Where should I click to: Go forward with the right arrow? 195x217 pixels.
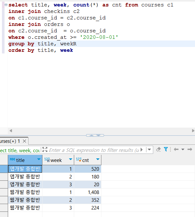pos(190,149)
